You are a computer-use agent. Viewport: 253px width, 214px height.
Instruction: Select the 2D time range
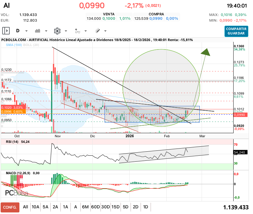pyautogui.click(x=136, y=207)
